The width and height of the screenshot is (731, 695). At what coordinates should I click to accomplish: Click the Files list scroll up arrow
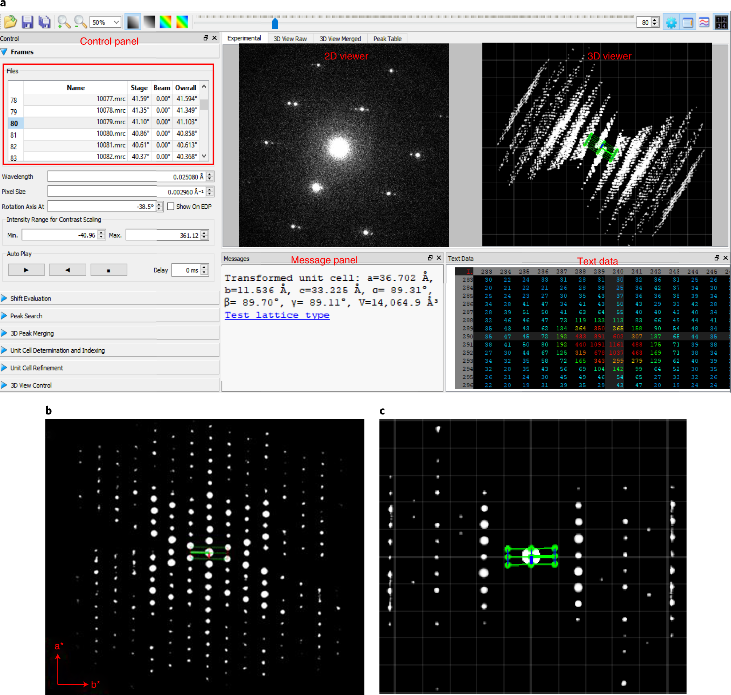point(204,86)
